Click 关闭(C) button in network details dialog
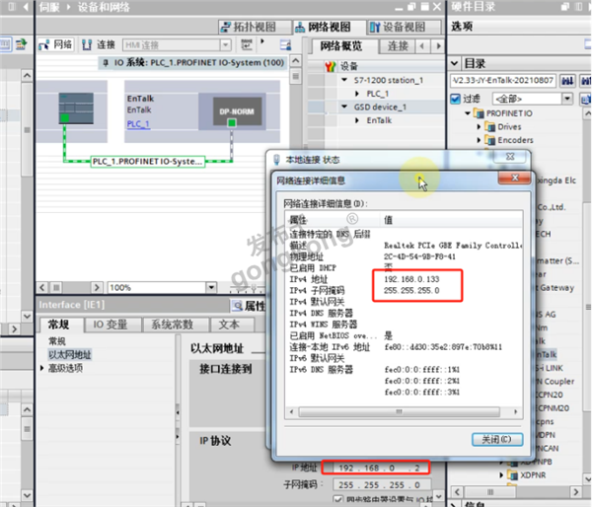Image resolution: width=592 pixels, height=507 pixels. point(497,439)
